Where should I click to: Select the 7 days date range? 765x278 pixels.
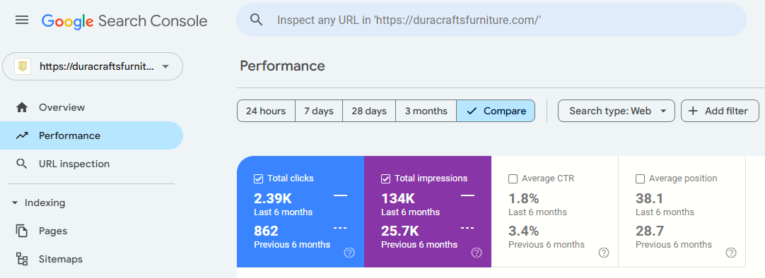[x=319, y=111]
